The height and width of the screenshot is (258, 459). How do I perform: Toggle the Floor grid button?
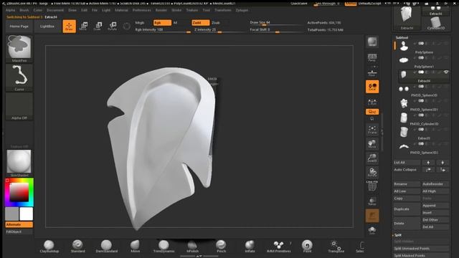[x=372, y=72]
